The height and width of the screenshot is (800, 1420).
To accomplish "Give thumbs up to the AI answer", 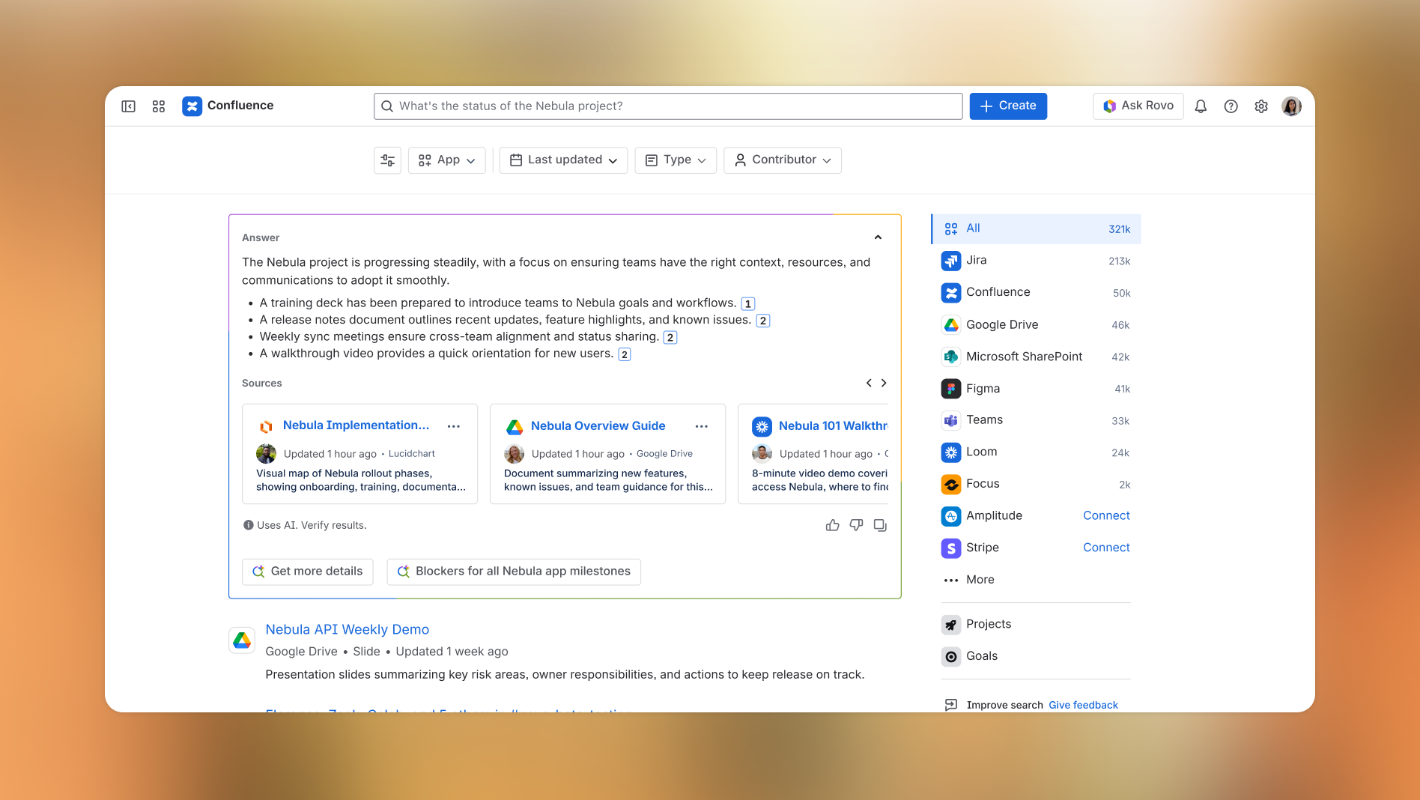I will point(832,525).
